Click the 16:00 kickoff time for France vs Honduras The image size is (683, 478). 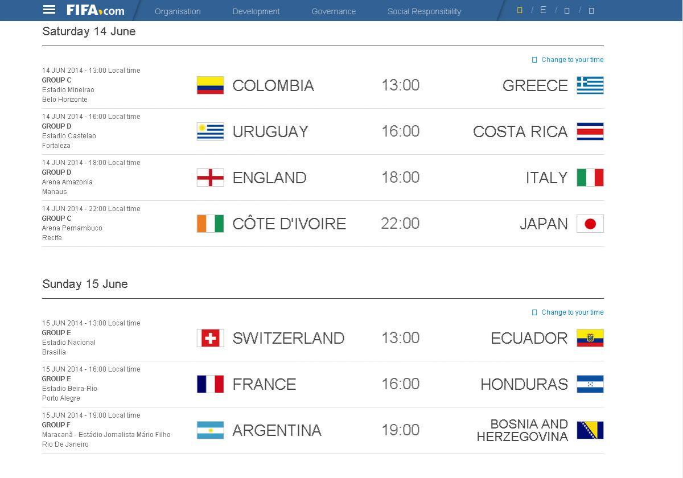tap(400, 384)
